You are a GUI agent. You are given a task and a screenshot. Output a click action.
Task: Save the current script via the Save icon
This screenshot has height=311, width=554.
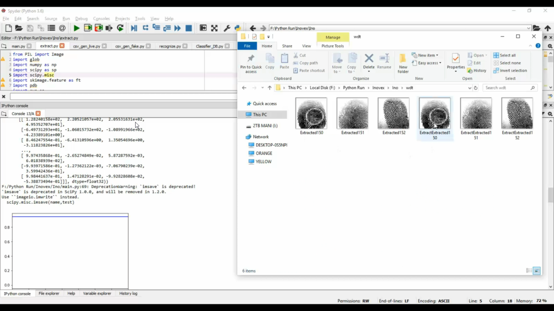tap(30, 28)
